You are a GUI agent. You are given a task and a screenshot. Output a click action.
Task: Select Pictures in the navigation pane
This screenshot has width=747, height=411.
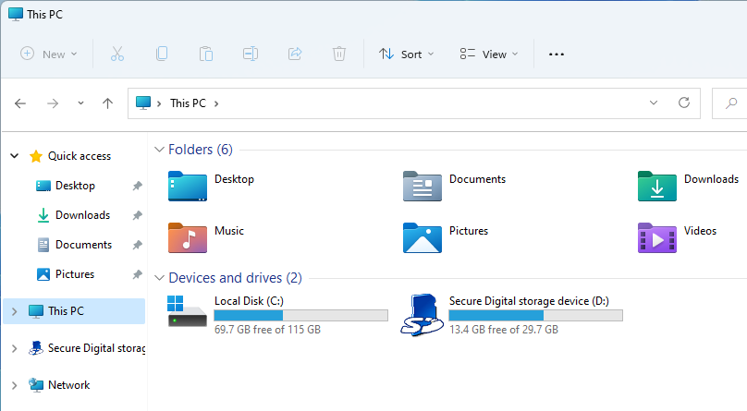[x=75, y=274]
